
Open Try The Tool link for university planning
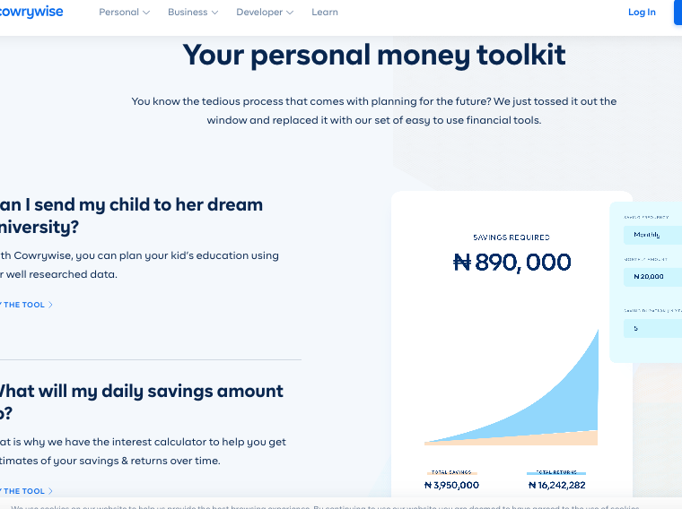click(x=26, y=305)
